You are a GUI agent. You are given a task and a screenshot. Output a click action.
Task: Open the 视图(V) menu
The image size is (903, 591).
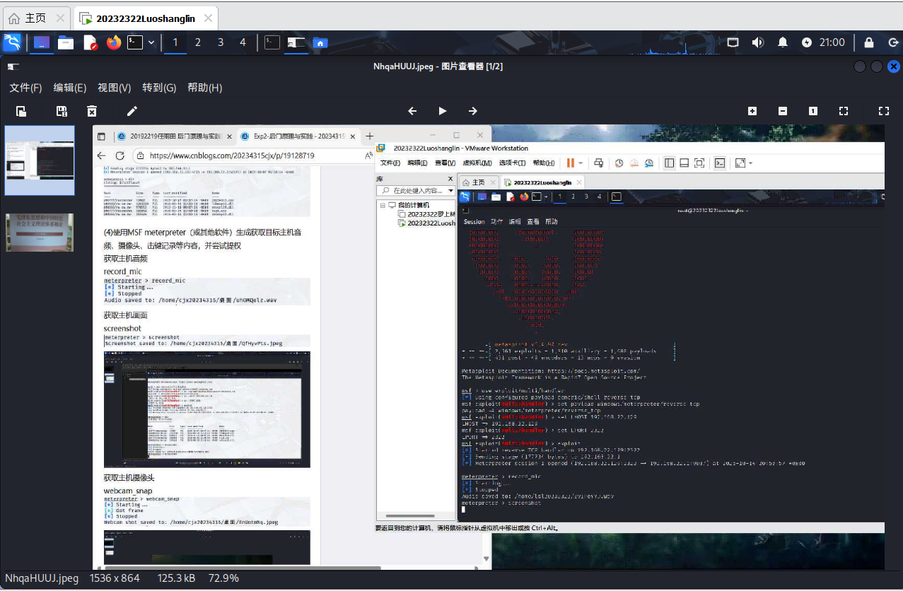[x=115, y=88]
